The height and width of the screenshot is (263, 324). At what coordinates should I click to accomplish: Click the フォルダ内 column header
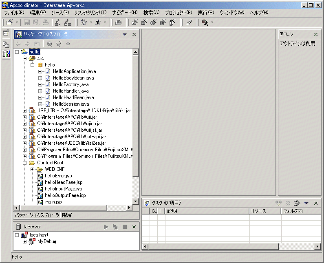(x=301, y=211)
